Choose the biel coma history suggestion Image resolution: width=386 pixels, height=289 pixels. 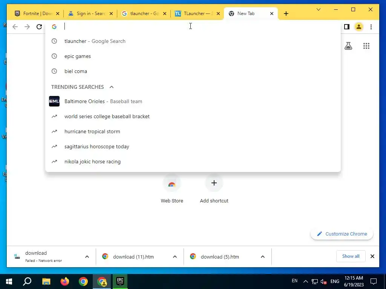coord(193,71)
